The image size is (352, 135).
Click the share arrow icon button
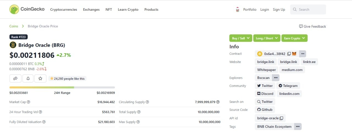coord(15,79)
